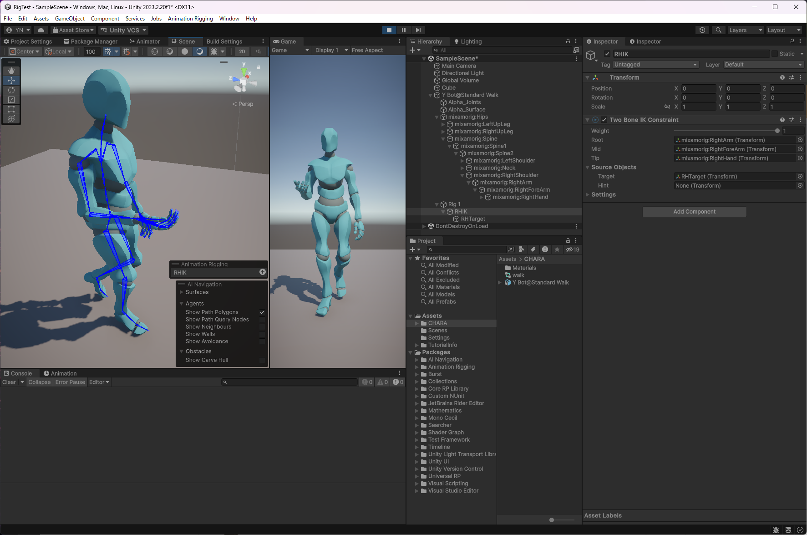Click the Clear console button
Viewport: 807px width, 535px height.
[9, 382]
